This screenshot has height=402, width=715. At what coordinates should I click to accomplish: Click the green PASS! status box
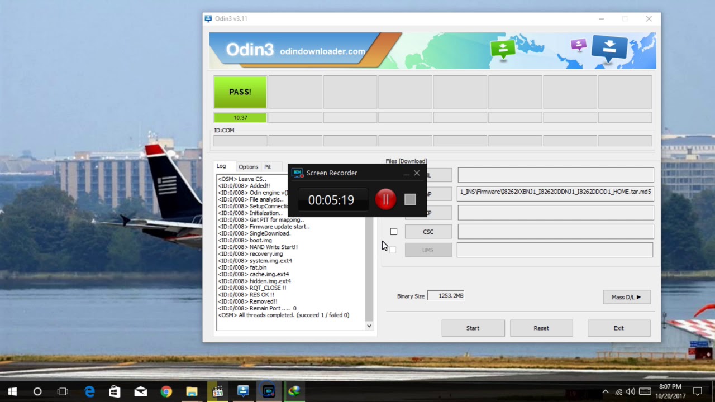click(x=240, y=92)
